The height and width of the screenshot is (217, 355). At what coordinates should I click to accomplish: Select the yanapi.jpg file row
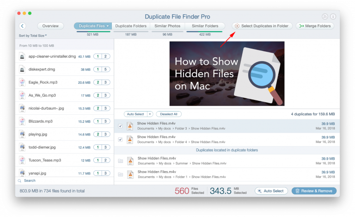pyautogui.click(x=65, y=173)
